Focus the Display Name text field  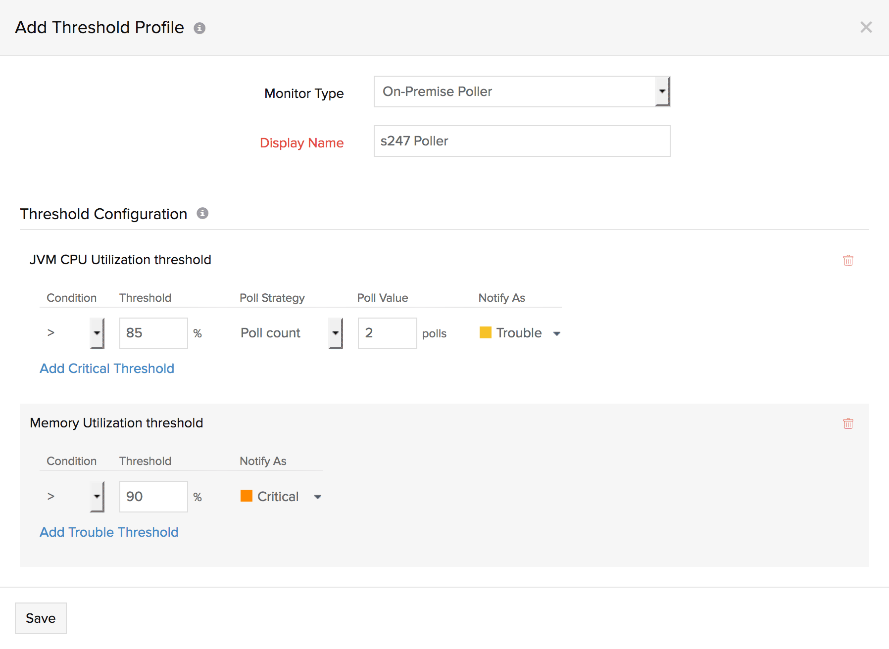522,141
